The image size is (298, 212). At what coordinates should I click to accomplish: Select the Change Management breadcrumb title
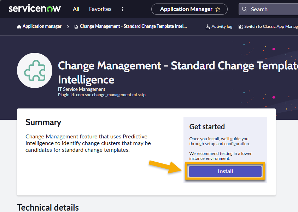(131, 26)
